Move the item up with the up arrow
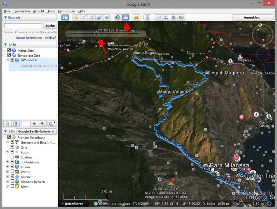Viewport: 277px width, 209px height. (x=34, y=123)
